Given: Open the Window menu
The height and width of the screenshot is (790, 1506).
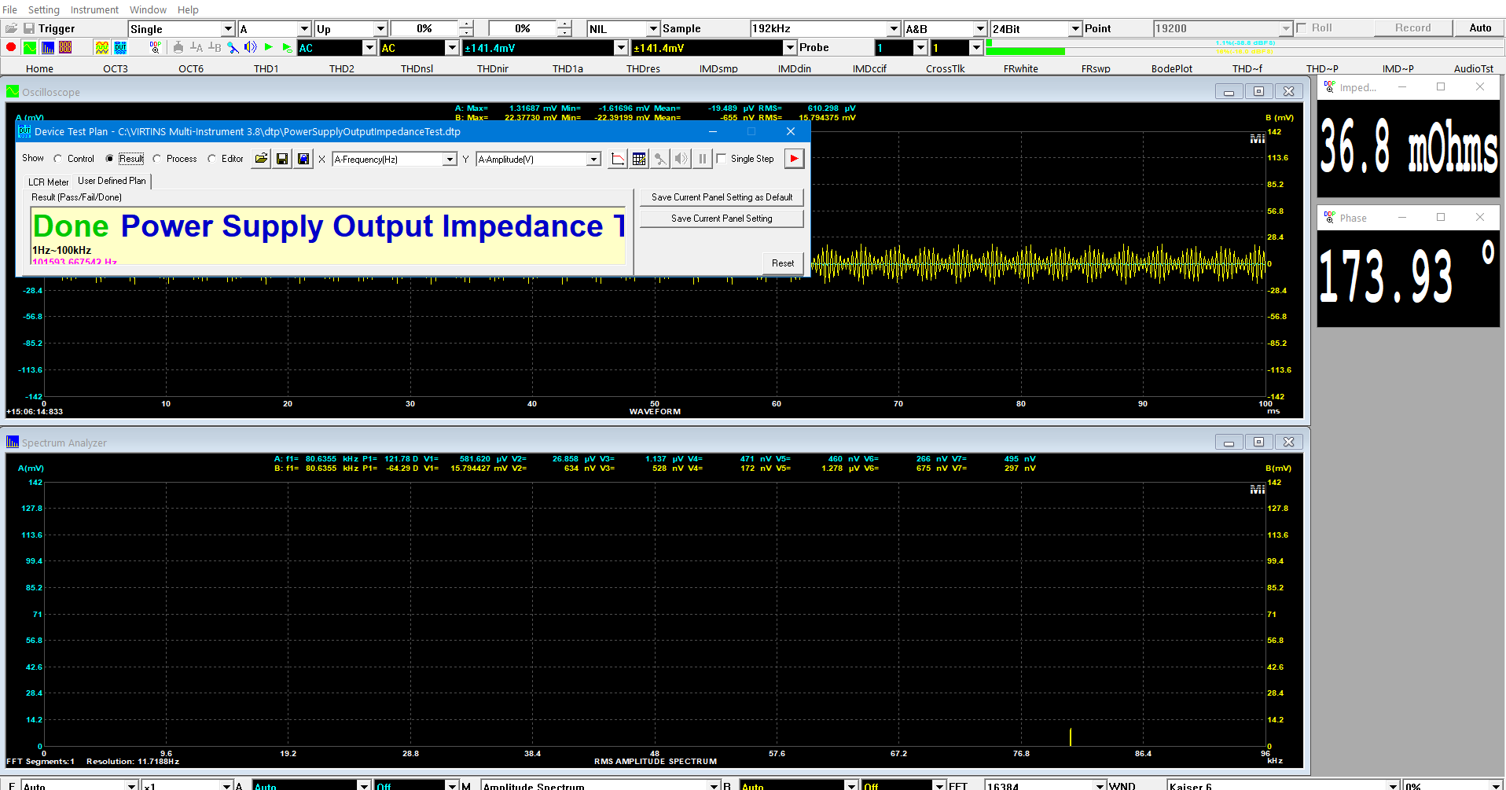Looking at the screenshot, I should (148, 9).
